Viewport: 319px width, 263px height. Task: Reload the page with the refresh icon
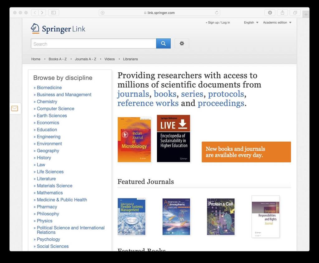pos(217,12)
